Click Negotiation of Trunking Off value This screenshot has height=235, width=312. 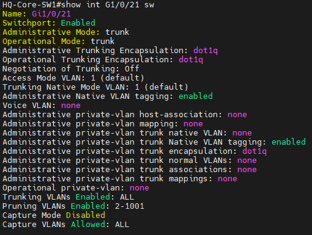pos(132,69)
